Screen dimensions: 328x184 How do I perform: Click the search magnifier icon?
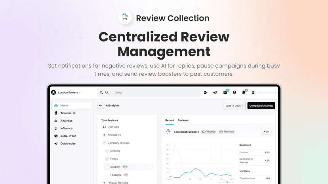101,92
